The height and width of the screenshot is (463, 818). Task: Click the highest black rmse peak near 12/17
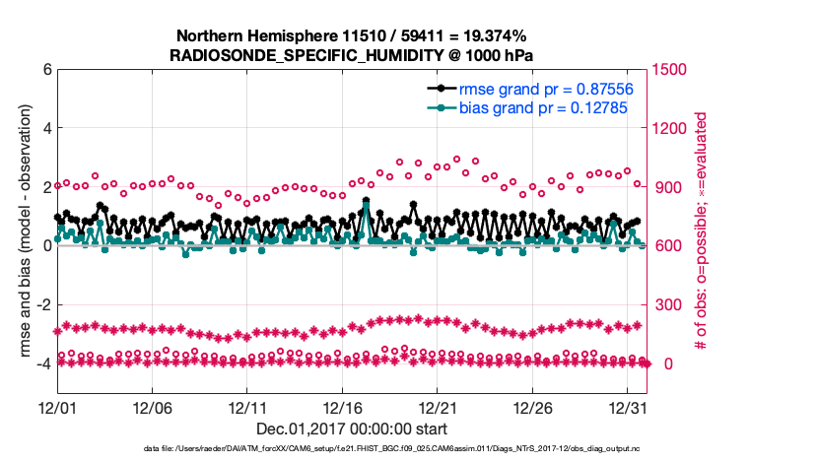(x=366, y=201)
